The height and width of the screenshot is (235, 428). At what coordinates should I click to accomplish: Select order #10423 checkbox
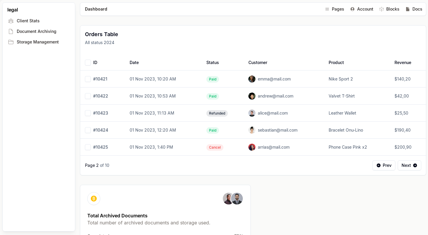tap(88, 113)
